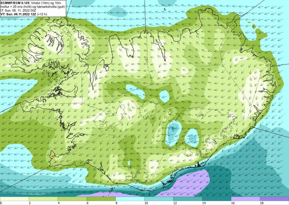The width and height of the screenshot is (289, 205).
Task: Click the "VT: Sun. 06.11.2022 12Z (+12 h)" line
Action: [24, 14]
